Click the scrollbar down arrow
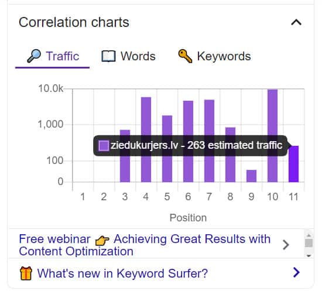Screen dimensions: 322x294 coord(309,255)
